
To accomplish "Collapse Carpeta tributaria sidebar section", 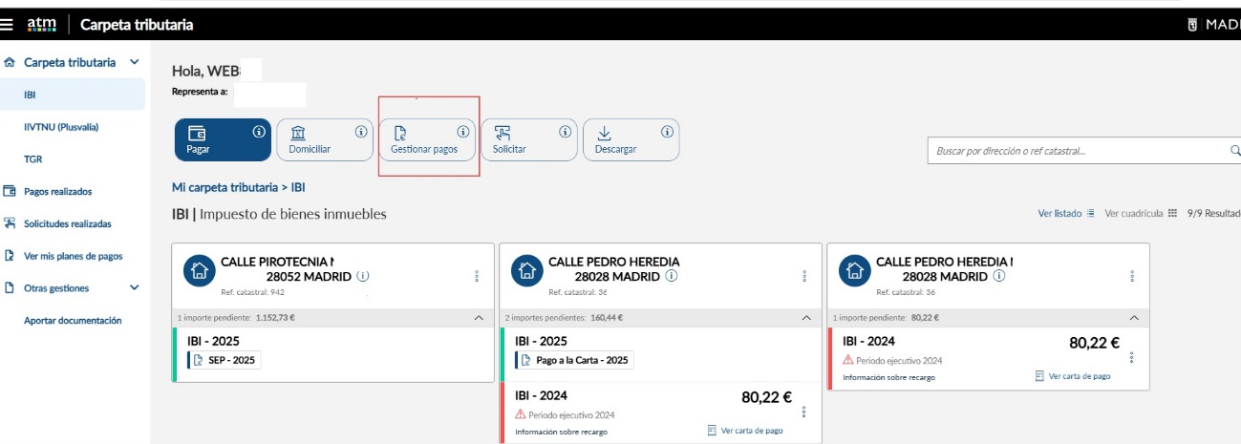I will 134,62.
